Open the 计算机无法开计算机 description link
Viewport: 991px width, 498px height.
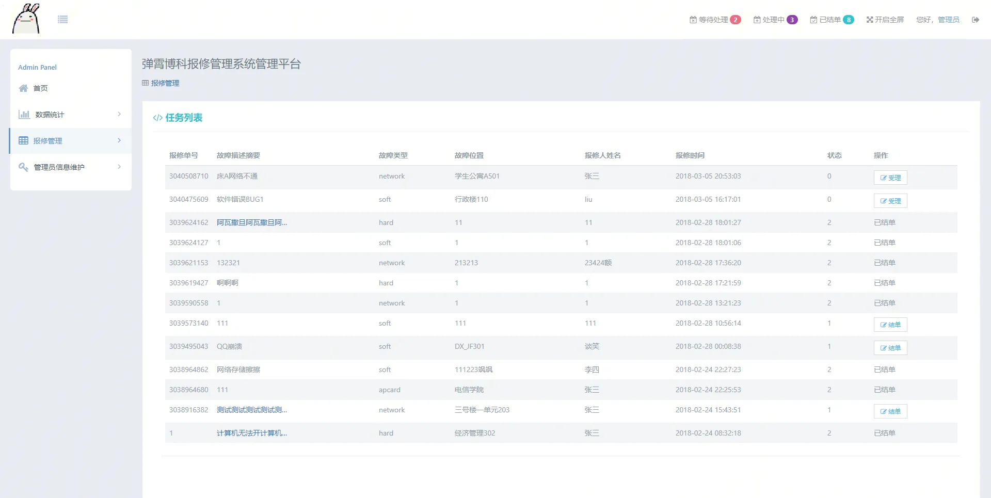[x=251, y=433]
